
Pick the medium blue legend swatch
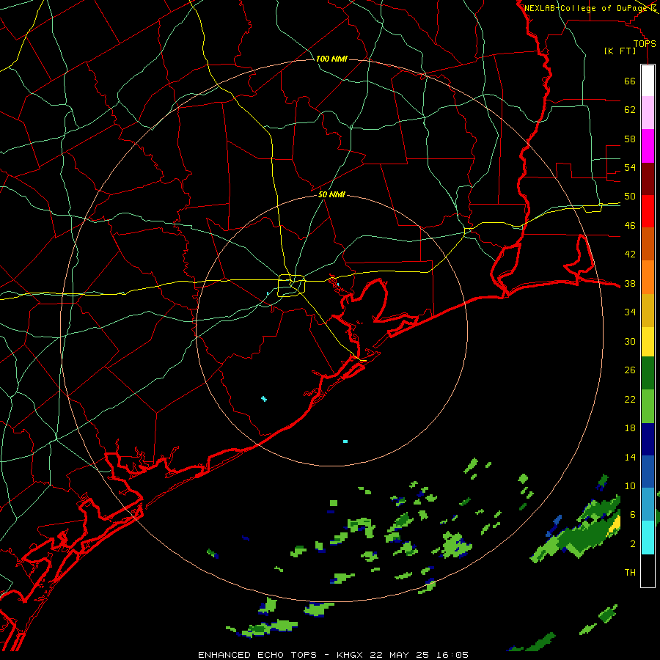click(648, 472)
